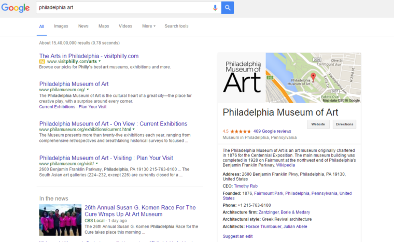Click the phone number +1 215-763-8100
Viewport: 394px width, 242px height.
tap(254, 205)
